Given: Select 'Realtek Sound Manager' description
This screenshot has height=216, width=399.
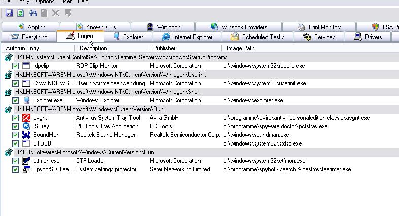Looking at the screenshot, I should [x=106, y=135].
